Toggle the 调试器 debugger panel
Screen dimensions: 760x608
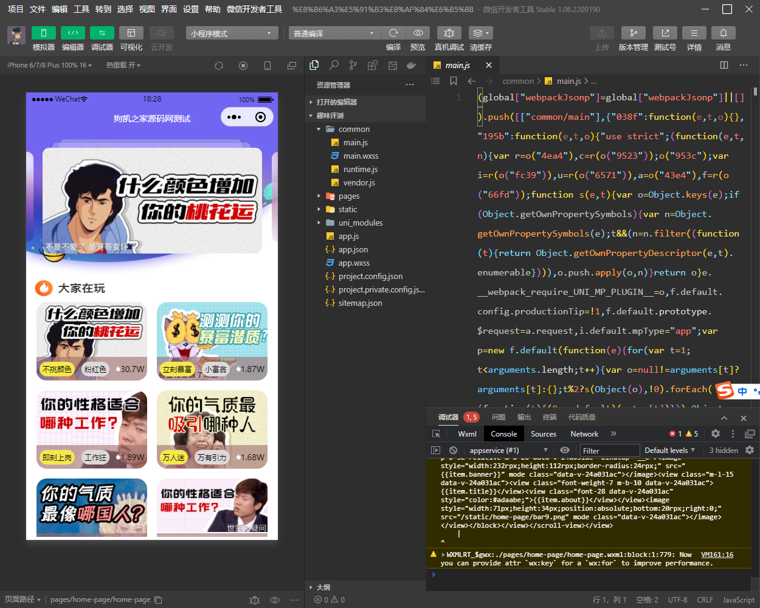click(102, 33)
